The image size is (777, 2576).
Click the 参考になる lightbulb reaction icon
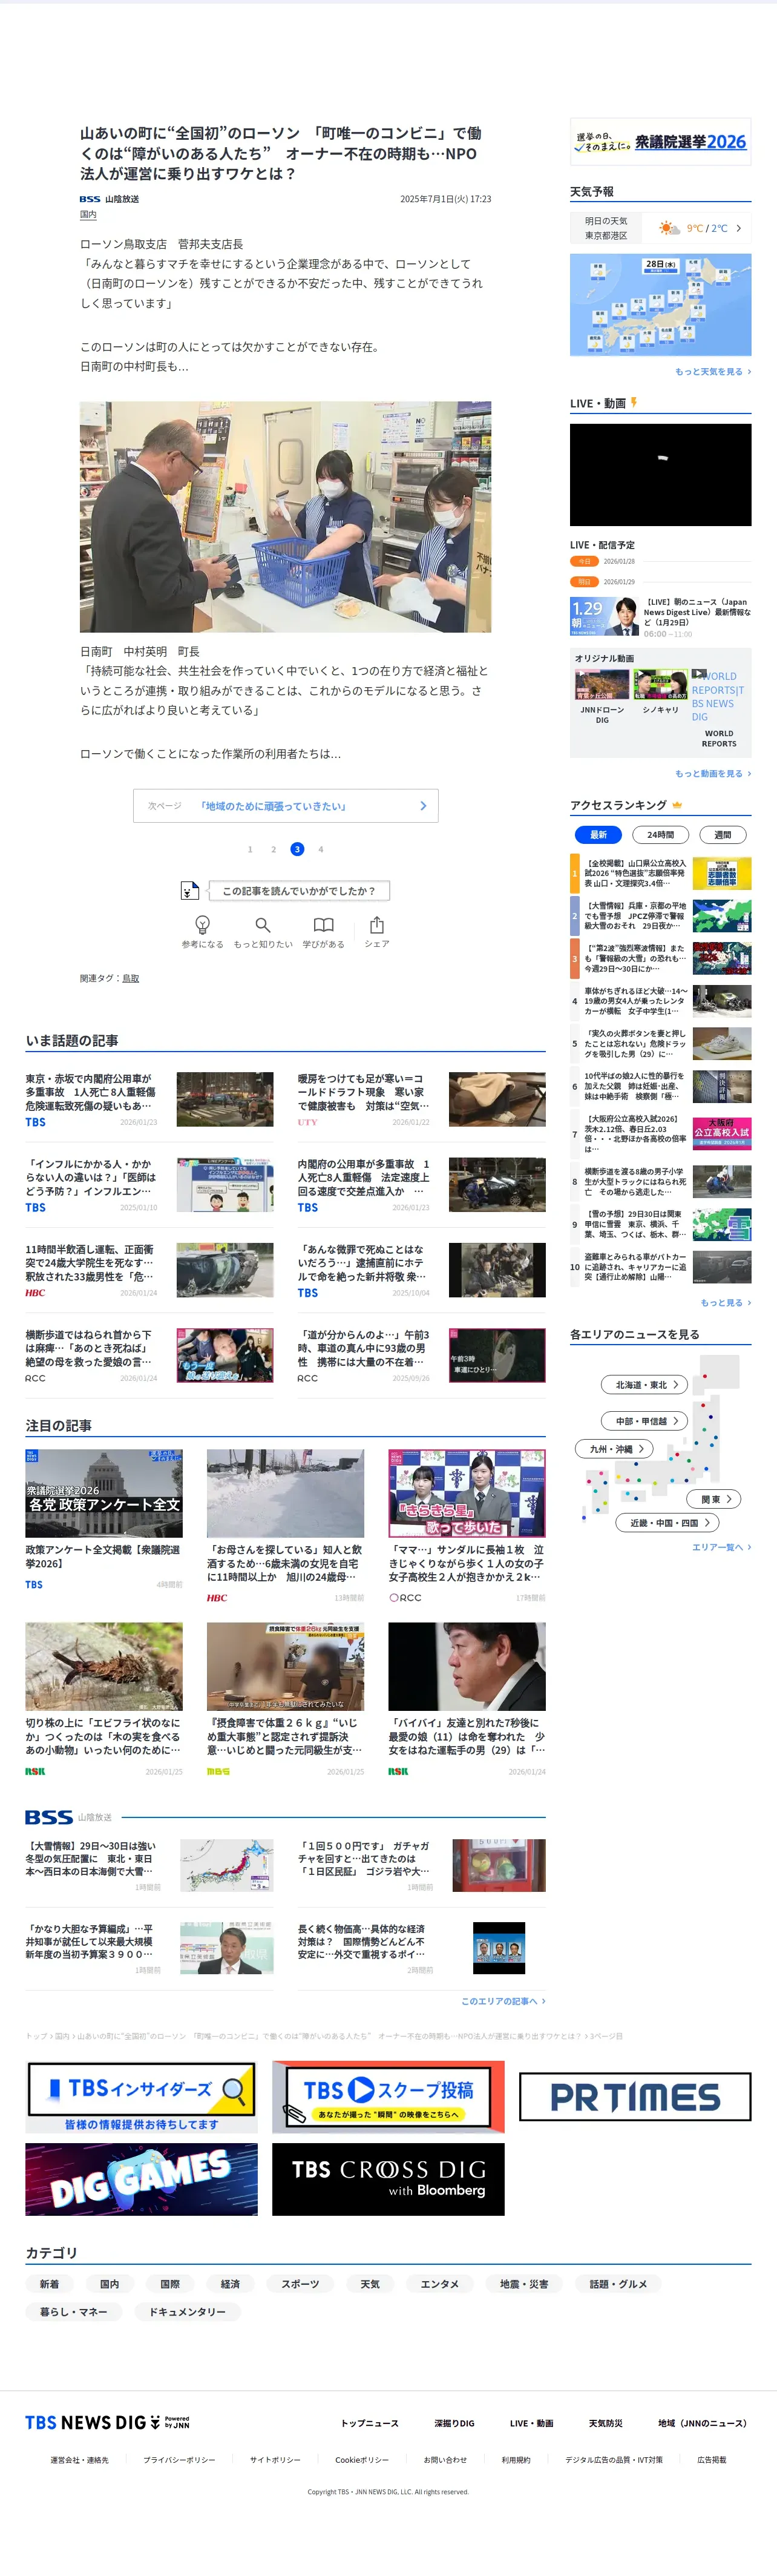[x=202, y=925]
